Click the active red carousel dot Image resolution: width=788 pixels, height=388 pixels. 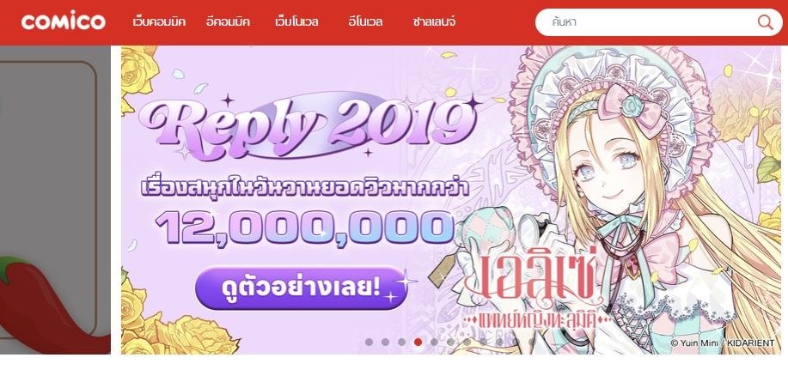418,342
